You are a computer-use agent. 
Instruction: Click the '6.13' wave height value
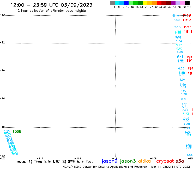178,27
